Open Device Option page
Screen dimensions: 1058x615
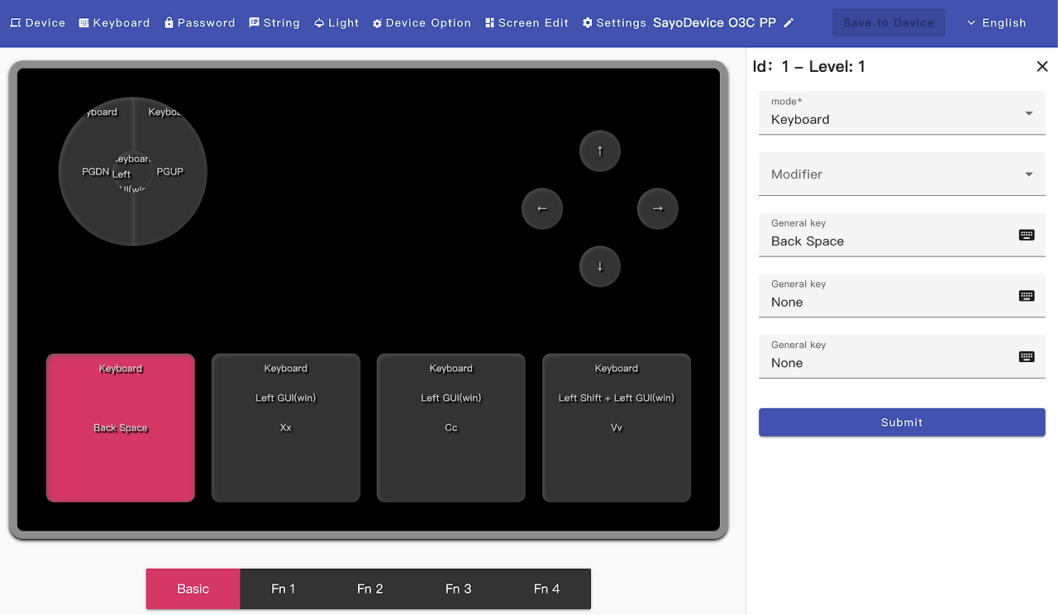(x=422, y=23)
